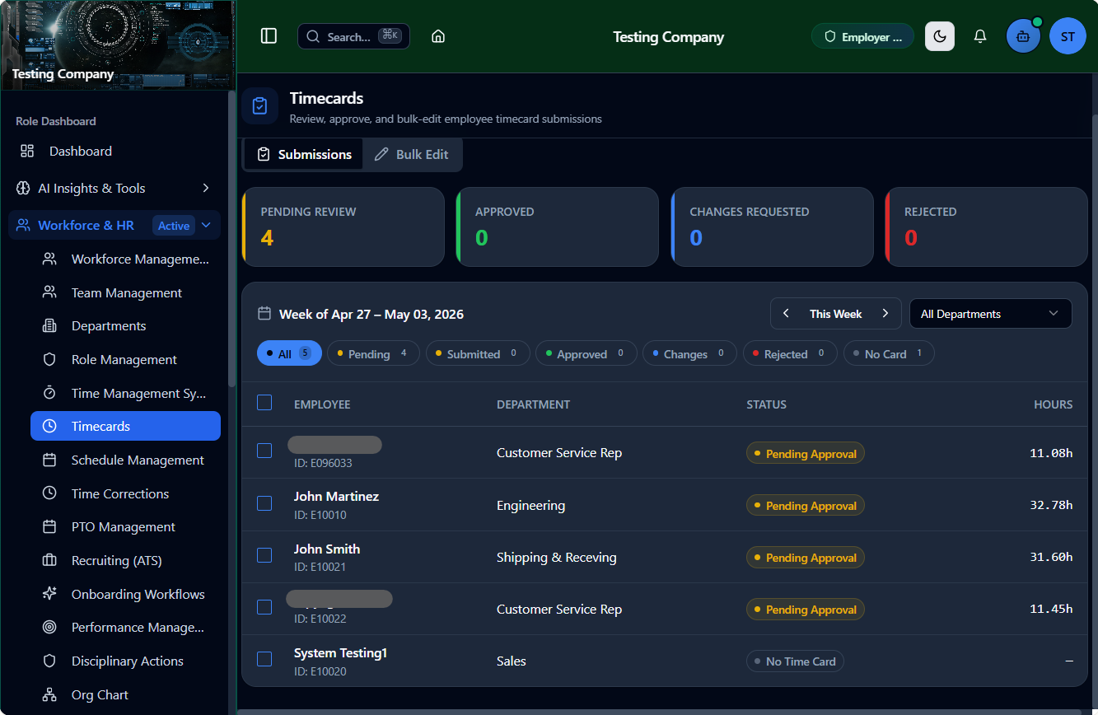Click the Shipping & Receving department cell
Screen dimensions: 1098x715
[x=557, y=558]
